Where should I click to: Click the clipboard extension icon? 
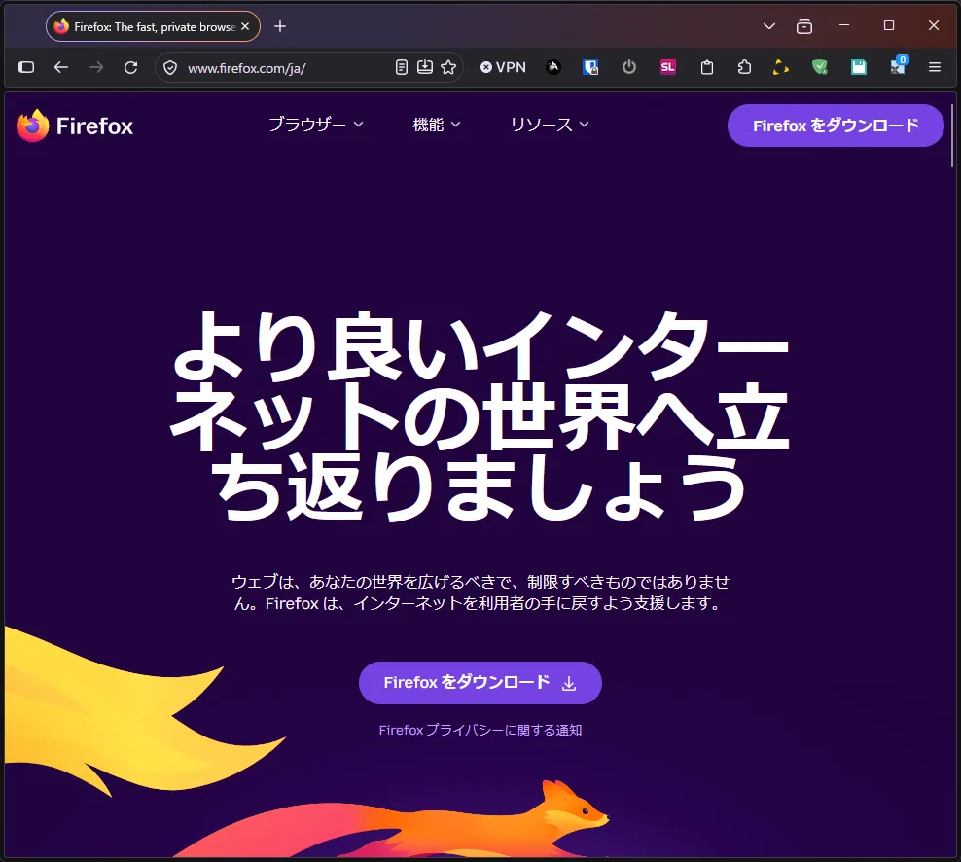(707, 67)
